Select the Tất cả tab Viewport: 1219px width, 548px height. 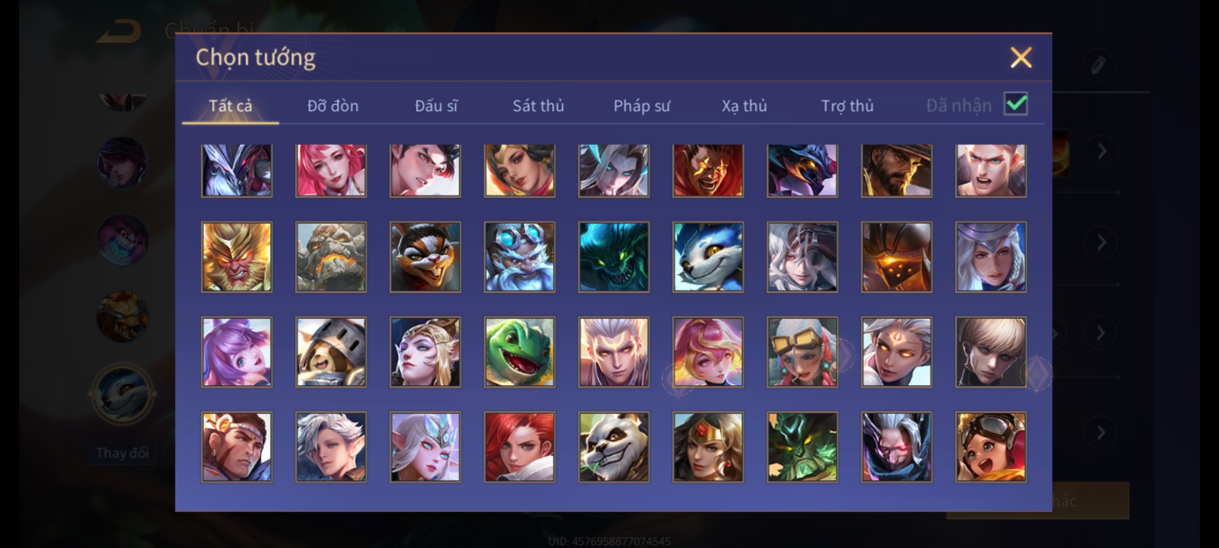[230, 106]
